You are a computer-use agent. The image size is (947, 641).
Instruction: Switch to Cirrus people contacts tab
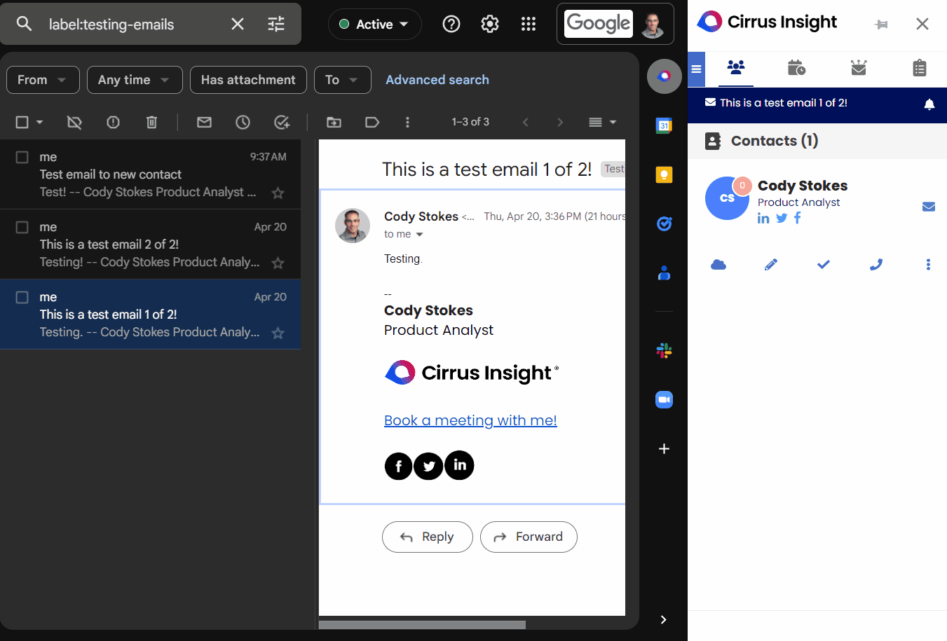(736, 68)
